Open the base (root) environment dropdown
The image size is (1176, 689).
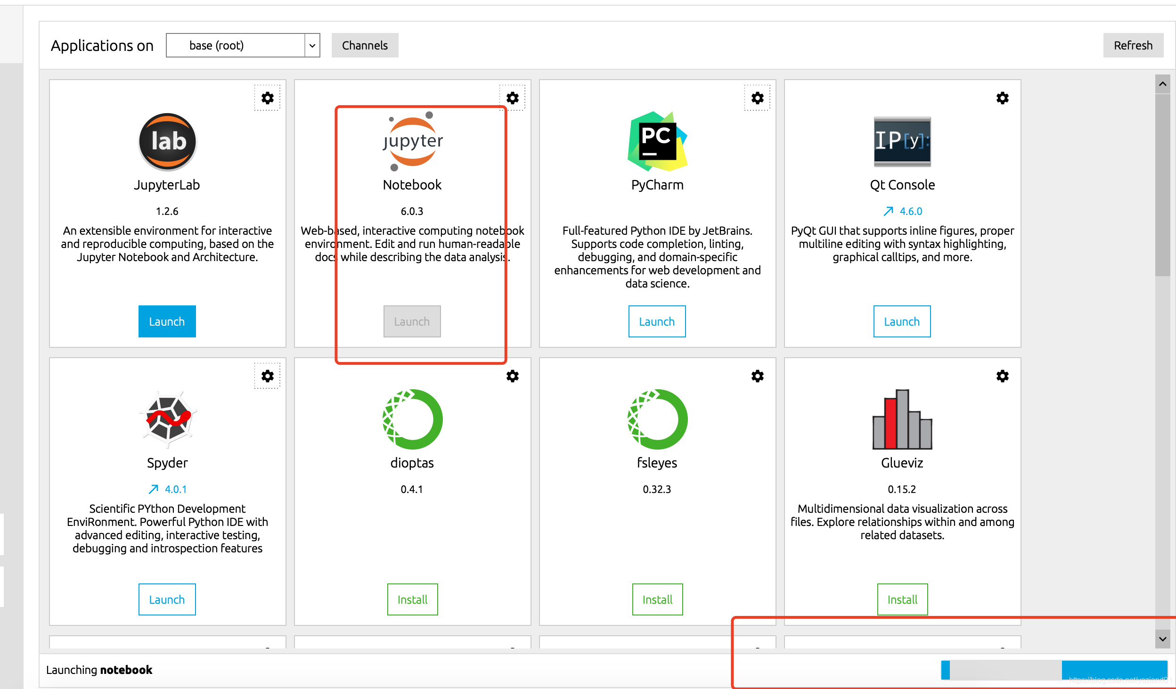[x=243, y=45]
